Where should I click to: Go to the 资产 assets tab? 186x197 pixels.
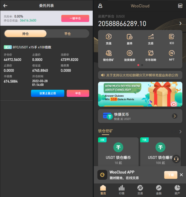(177, 190)
